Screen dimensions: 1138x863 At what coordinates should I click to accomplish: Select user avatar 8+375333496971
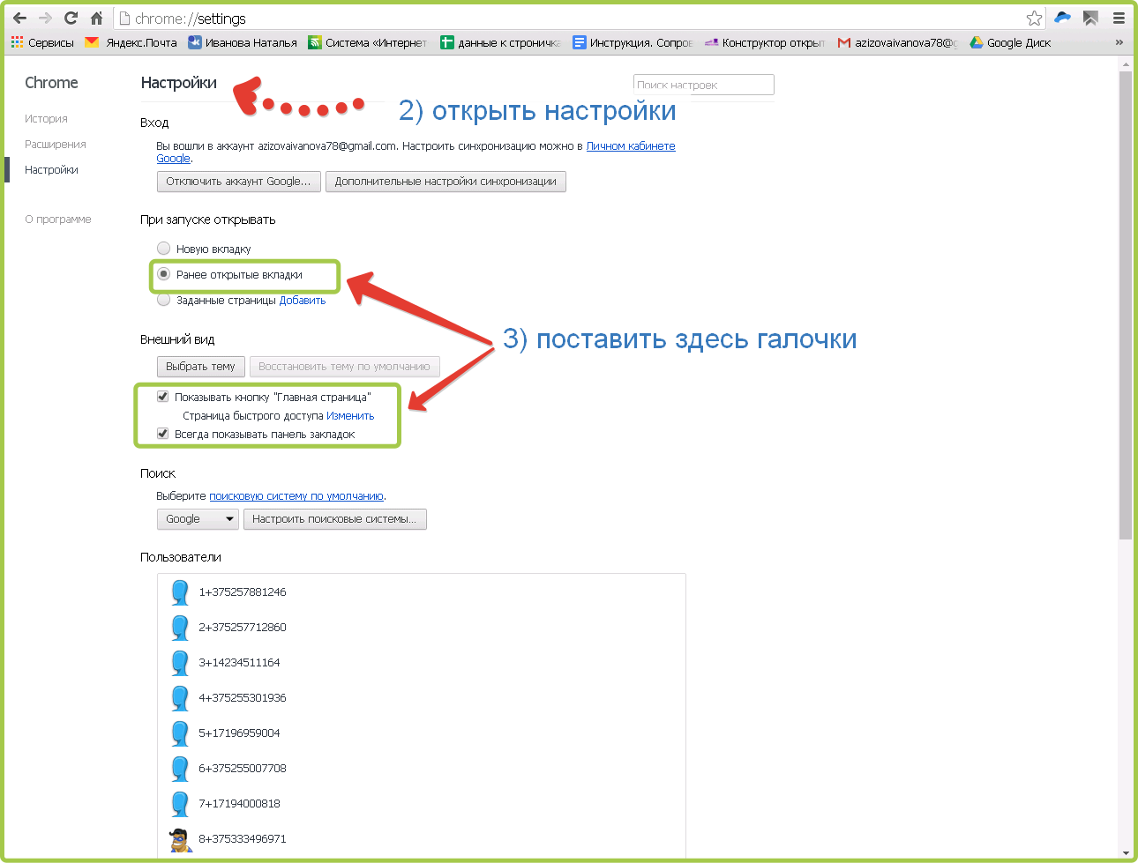[x=180, y=839]
